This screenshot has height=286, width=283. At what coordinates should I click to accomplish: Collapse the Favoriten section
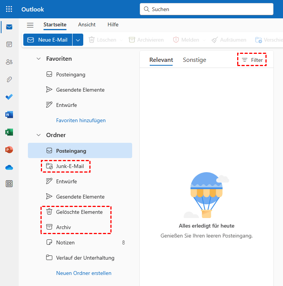coord(38,59)
